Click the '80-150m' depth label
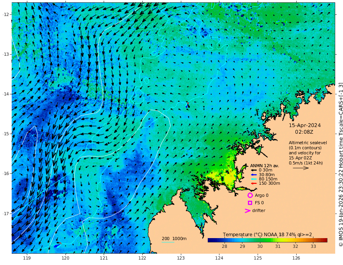 268,179
